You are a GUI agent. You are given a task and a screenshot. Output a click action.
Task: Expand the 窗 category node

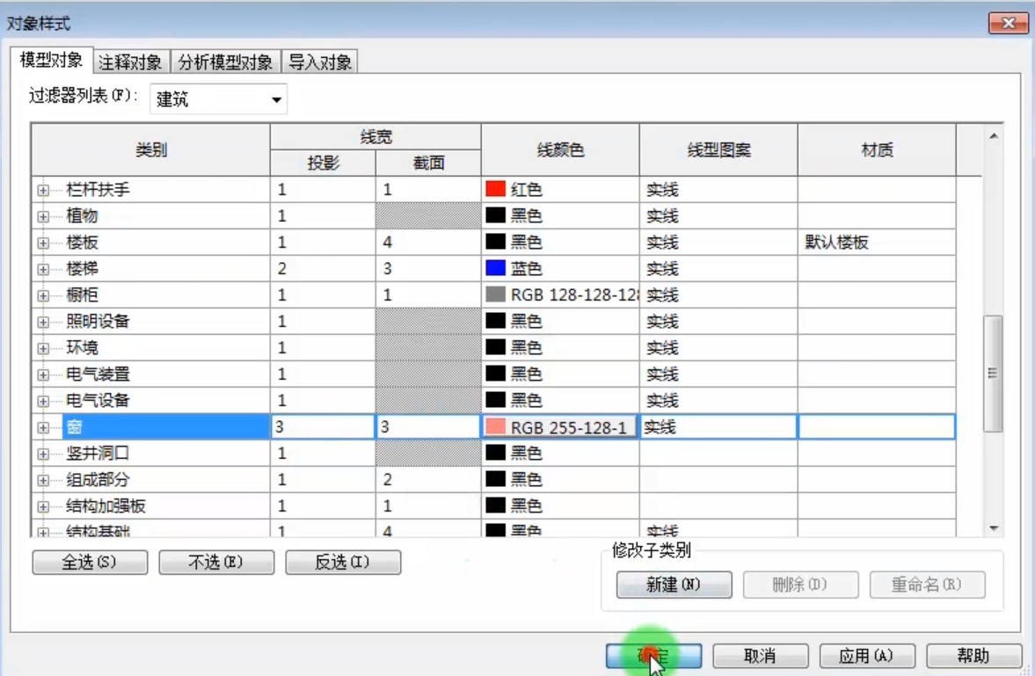(43, 428)
